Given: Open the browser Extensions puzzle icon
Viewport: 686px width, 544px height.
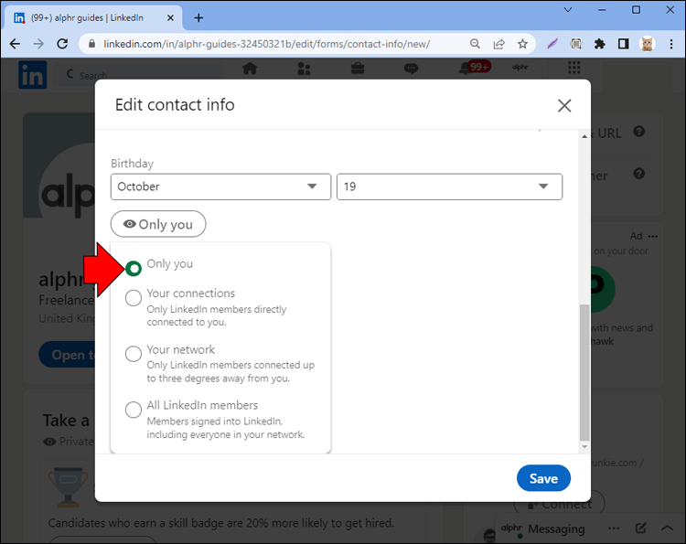Looking at the screenshot, I should point(600,44).
